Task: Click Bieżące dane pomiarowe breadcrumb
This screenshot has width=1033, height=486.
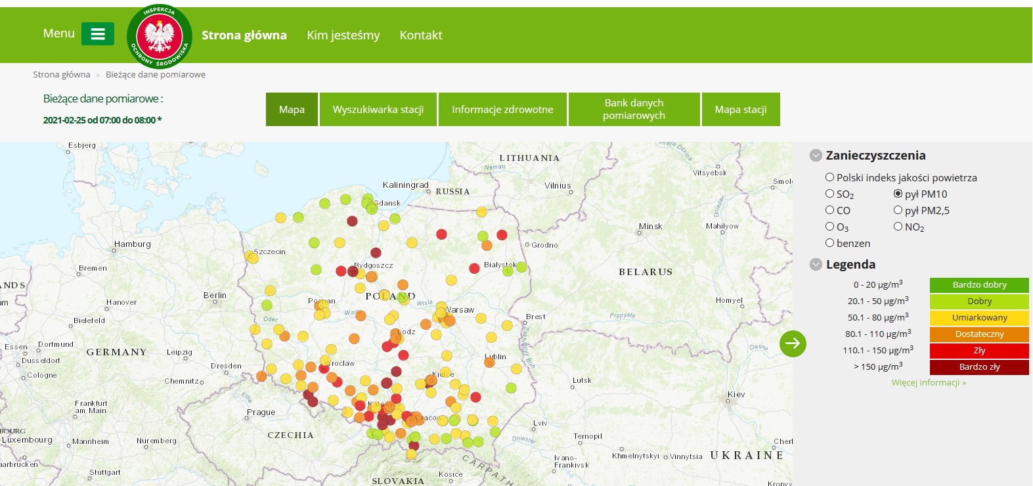Action: 156,75
